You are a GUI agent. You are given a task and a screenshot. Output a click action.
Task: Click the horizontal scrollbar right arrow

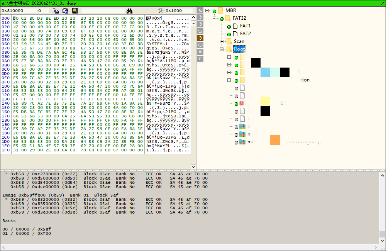click(x=376, y=247)
